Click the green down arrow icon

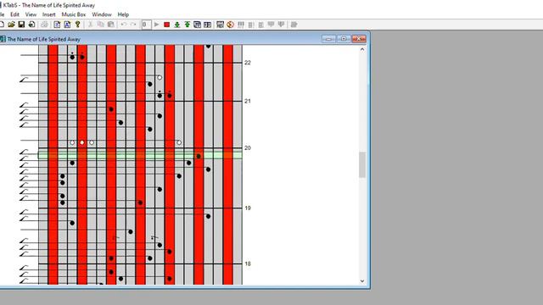point(177,25)
